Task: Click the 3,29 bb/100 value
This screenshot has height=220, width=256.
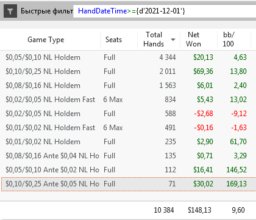Action: tap(240, 156)
